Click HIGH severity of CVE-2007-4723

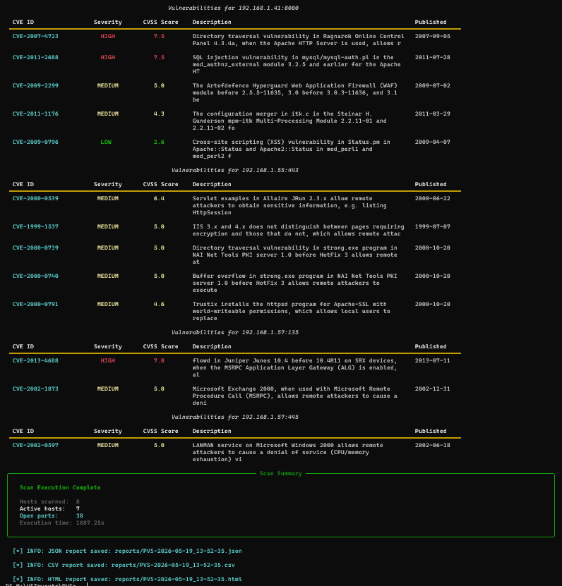click(x=108, y=36)
